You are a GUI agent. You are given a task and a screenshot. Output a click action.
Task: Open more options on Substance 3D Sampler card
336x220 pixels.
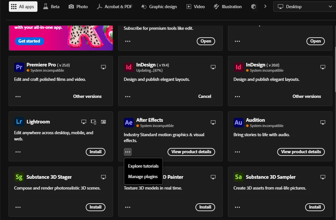tap(237, 207)
